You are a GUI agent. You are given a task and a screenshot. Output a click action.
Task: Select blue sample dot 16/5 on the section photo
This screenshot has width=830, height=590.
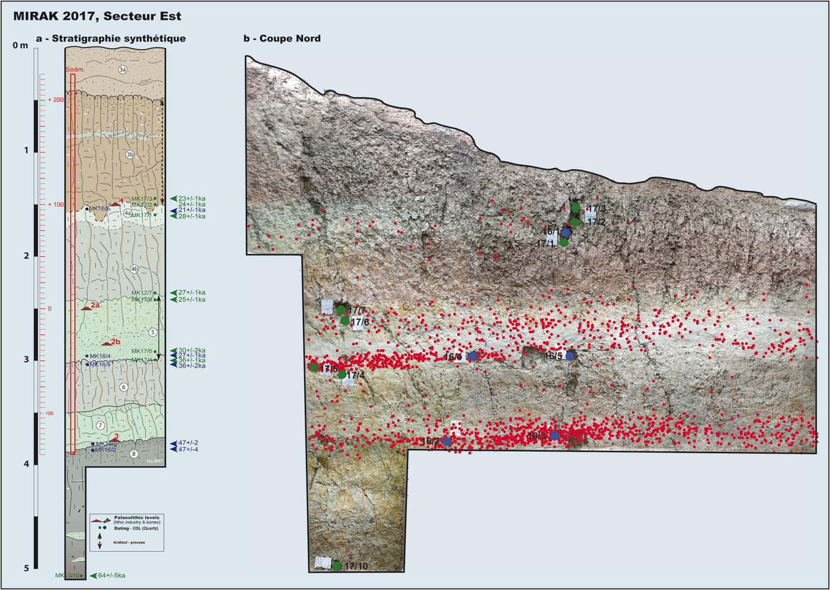tap(570, 356)
